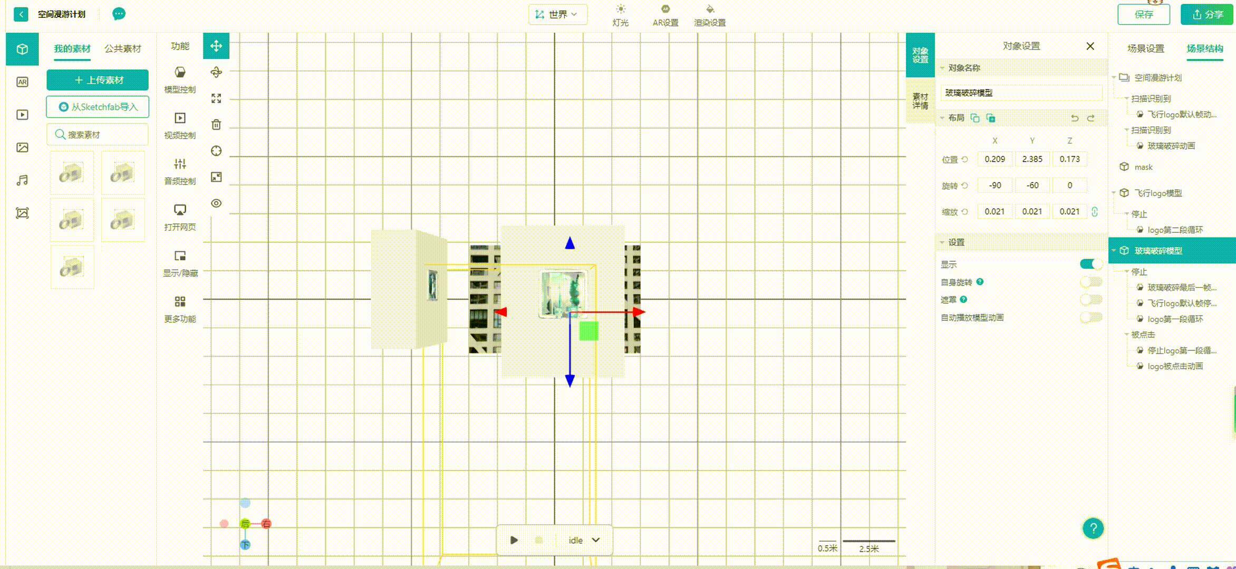Click the 保存 button

[x=1143, y=14]
